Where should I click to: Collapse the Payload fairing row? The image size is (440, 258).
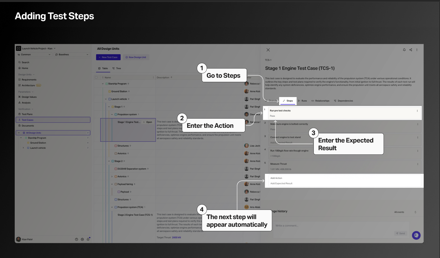coord(112,184)
